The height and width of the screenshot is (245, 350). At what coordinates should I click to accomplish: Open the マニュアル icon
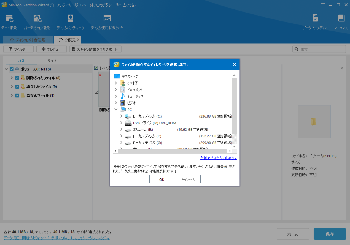click(341, 22)
